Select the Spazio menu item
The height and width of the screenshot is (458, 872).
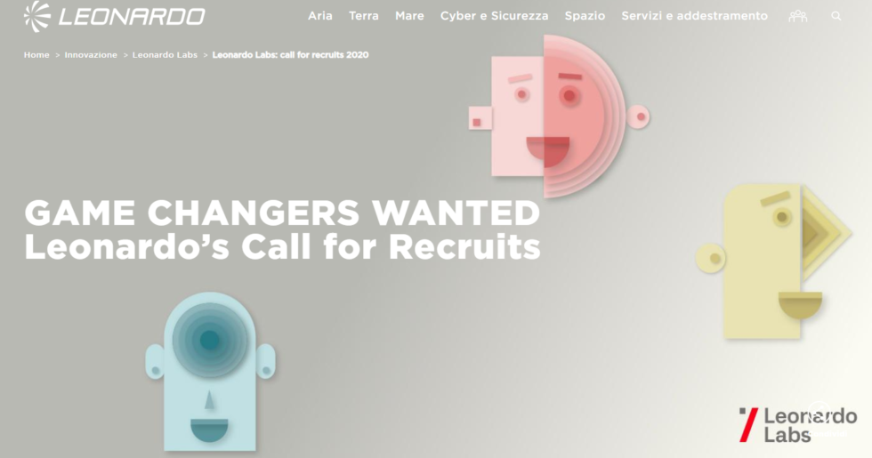click(x=585, y=16)
